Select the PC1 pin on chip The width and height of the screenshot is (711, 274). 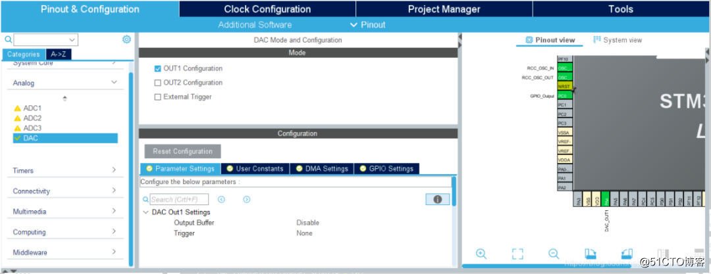[565, 105]
